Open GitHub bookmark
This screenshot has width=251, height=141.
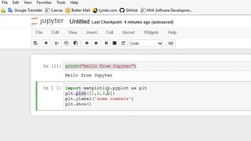129,11
